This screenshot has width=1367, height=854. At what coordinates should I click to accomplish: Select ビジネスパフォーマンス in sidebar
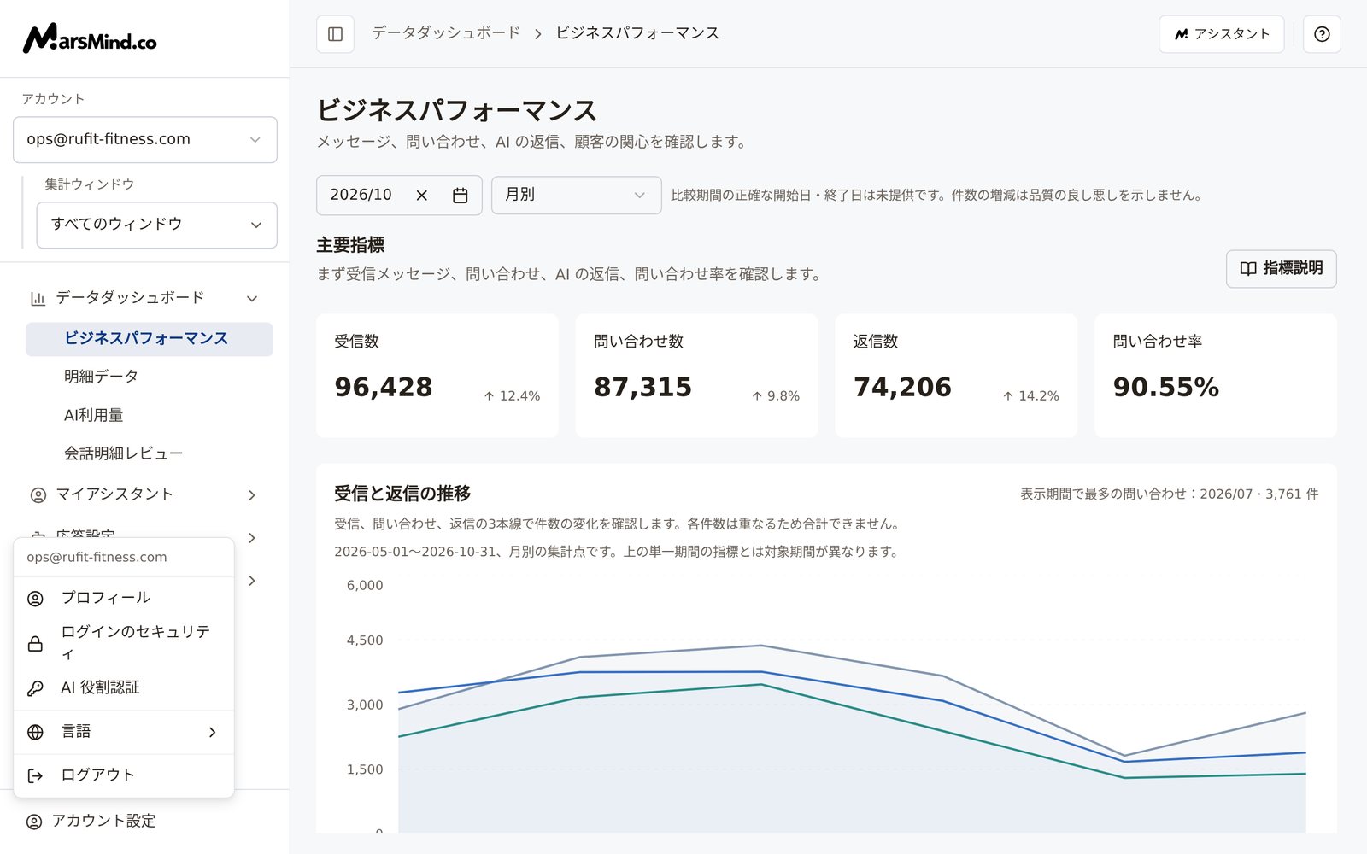pos(150,339)
